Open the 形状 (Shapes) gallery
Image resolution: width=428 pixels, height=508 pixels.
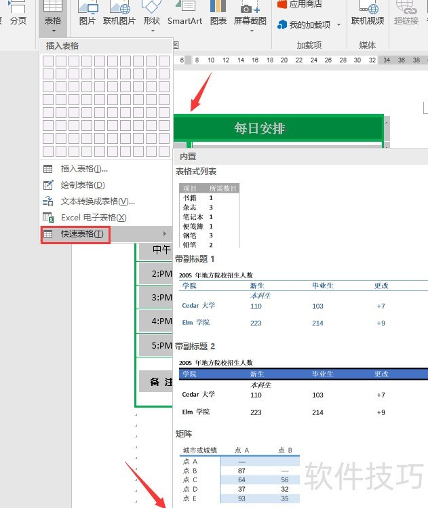[152, 16]
